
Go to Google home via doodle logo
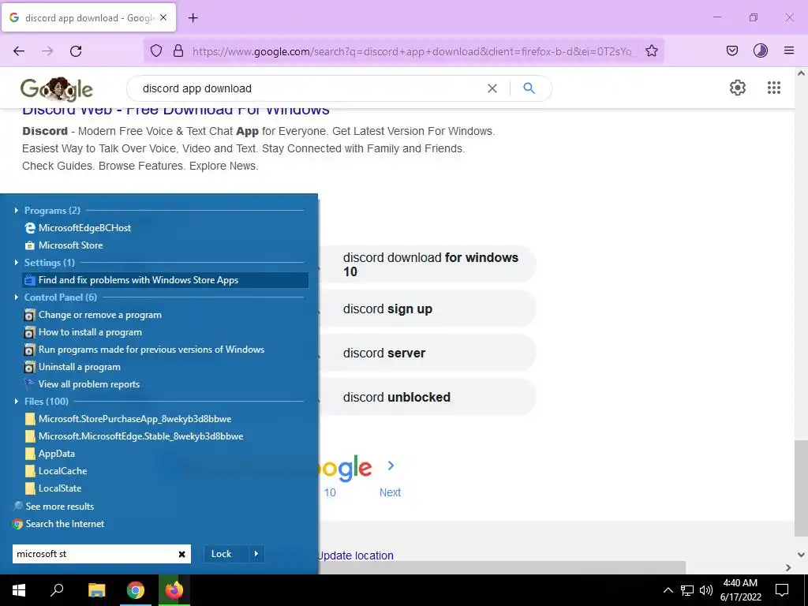pyautogui.click(x=57, y=89)
